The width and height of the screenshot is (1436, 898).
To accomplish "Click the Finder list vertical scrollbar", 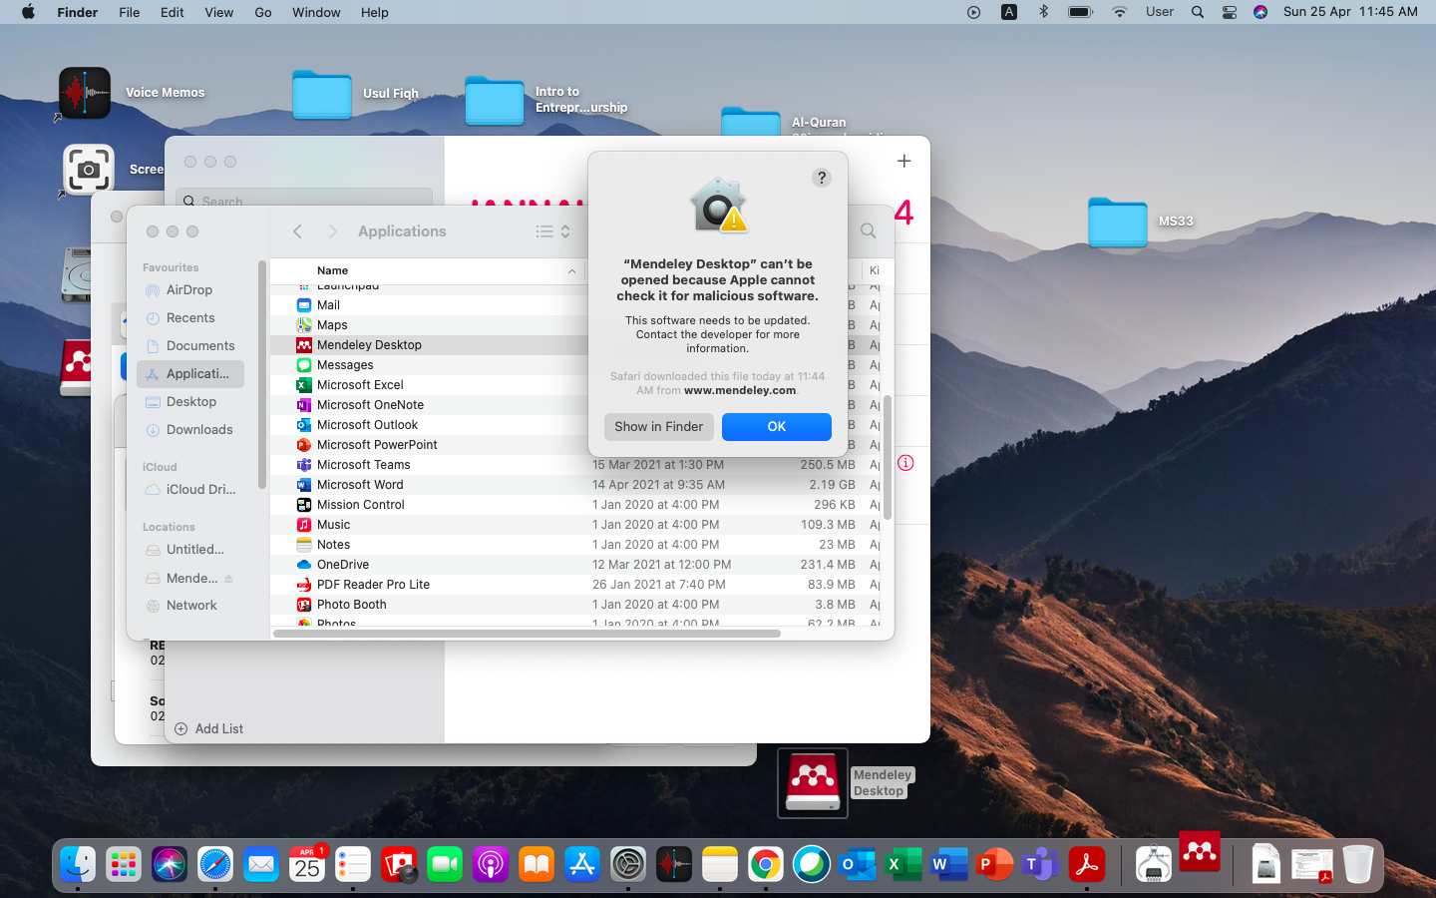I will pyautogui.click(x=887, y=457).
